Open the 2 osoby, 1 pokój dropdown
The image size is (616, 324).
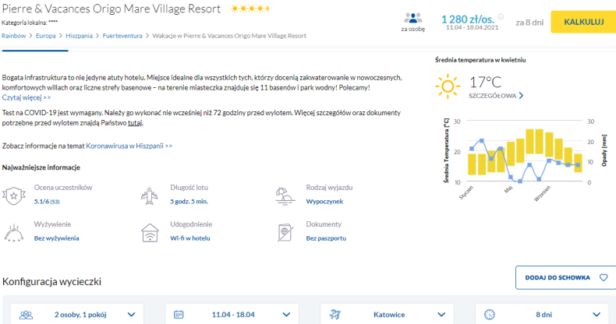[77, 315]
